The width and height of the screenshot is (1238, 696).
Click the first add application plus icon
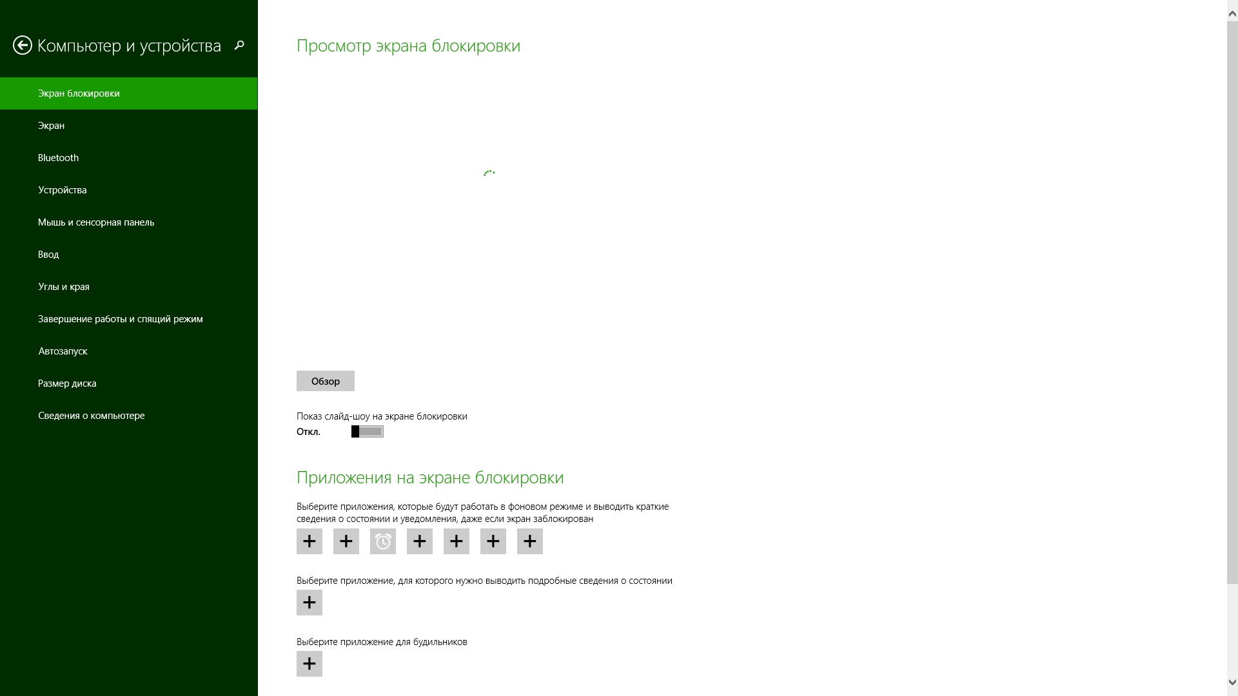(x=309, y=541)
